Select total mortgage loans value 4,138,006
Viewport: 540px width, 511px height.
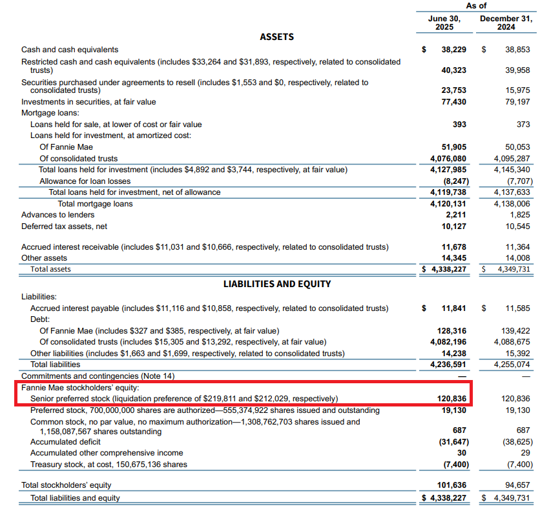click(512, 204)
